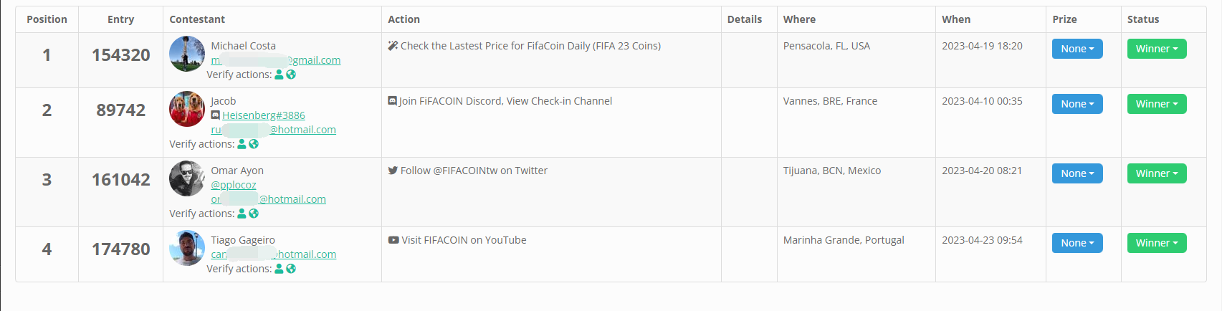This screenshot has height=311, width=1222.
Task: Click the user verify icon for Michael Costa
Action: click(280, 75)
